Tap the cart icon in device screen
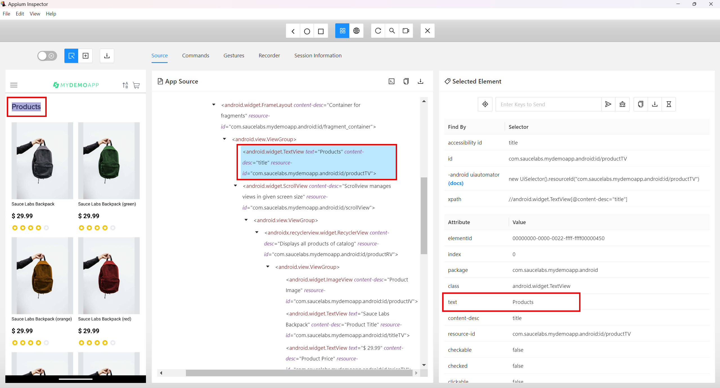 point(136,85)
